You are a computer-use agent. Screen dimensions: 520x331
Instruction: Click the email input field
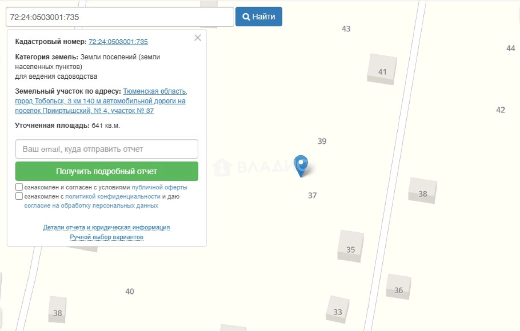coord(107,149)
